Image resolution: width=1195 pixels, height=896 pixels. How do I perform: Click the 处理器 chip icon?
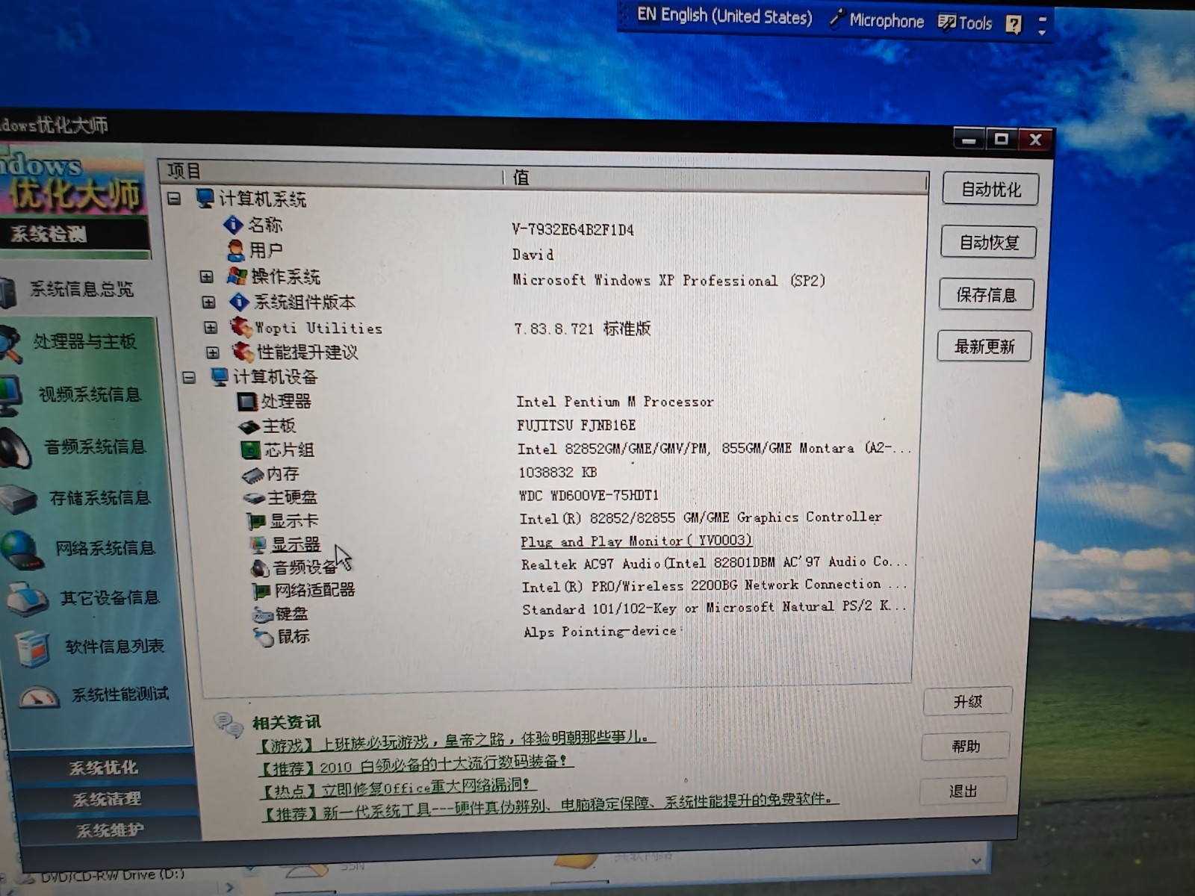pyautogui.click(x=247, y=402)
